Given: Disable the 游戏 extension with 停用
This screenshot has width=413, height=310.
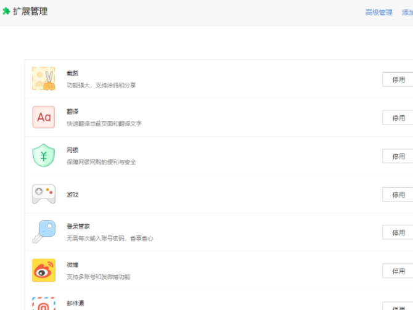Looking at the screenshot, I should [398, 195].
